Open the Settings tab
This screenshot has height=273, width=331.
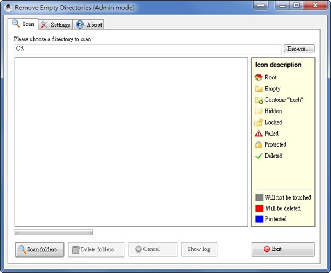(x=55, y=25)
